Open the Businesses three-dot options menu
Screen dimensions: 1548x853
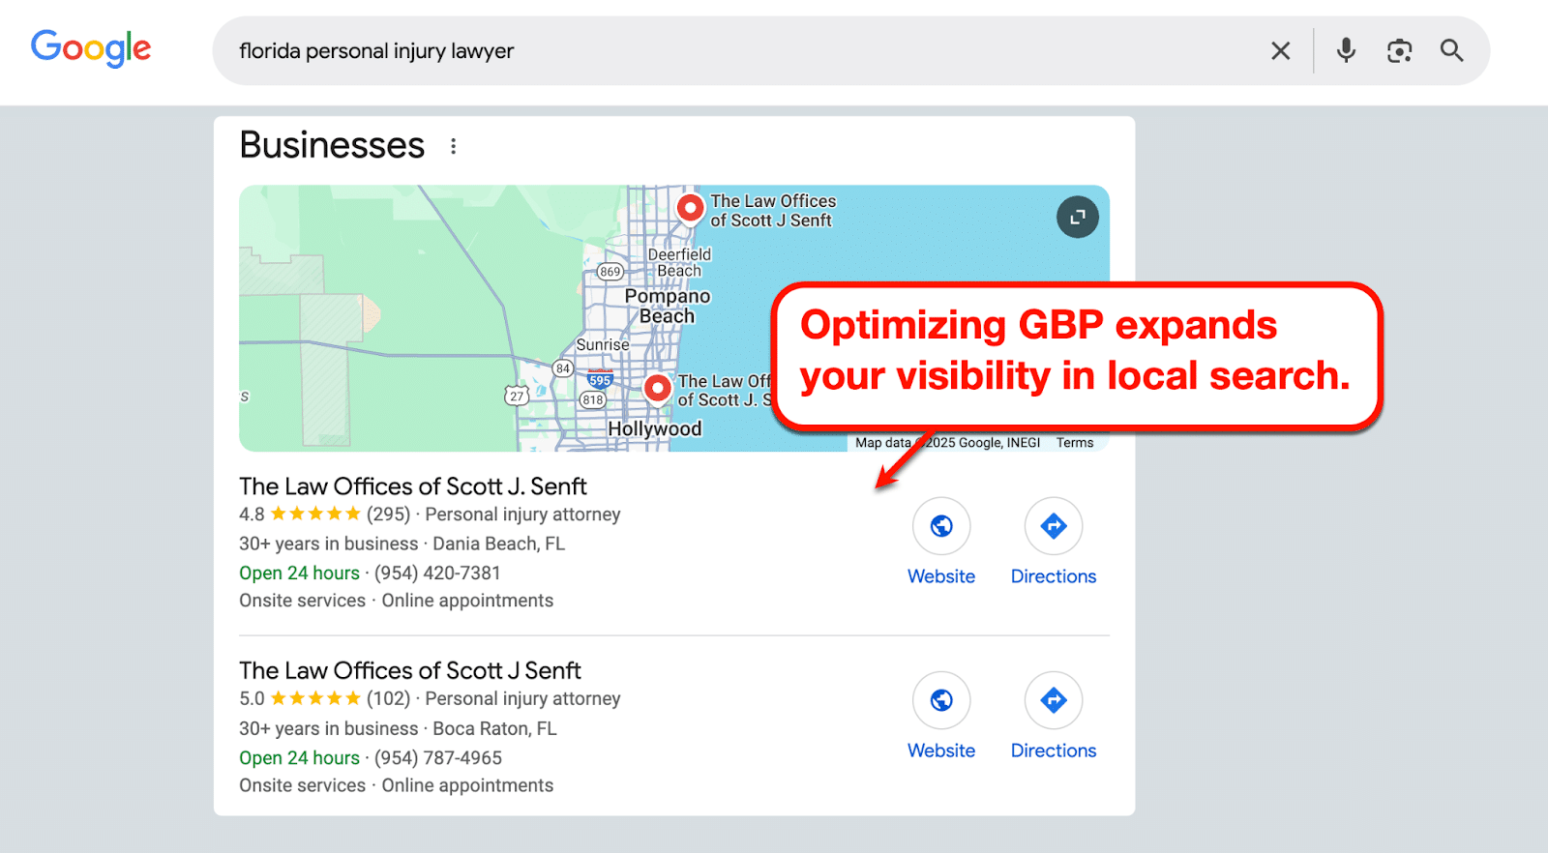pos(453,146)
